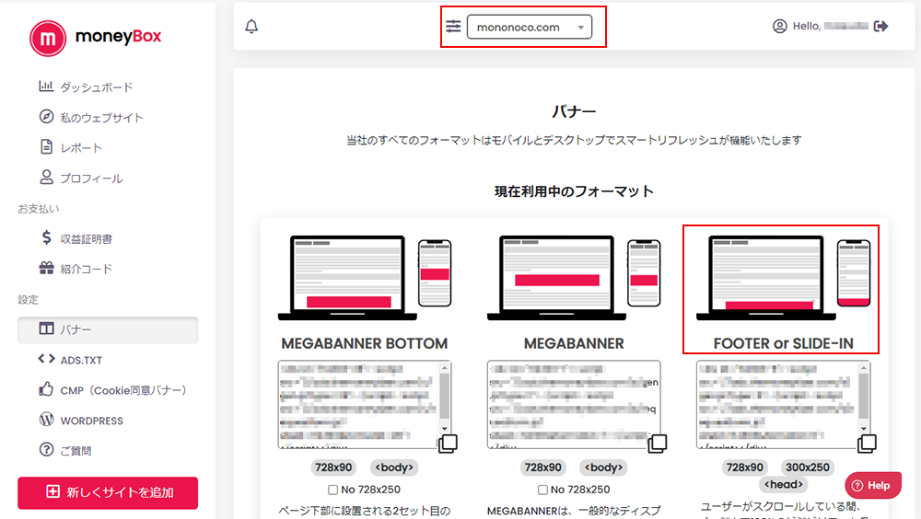Click the logout icon next to Hello
The image size is (921, 519).
tap(881, 27)
